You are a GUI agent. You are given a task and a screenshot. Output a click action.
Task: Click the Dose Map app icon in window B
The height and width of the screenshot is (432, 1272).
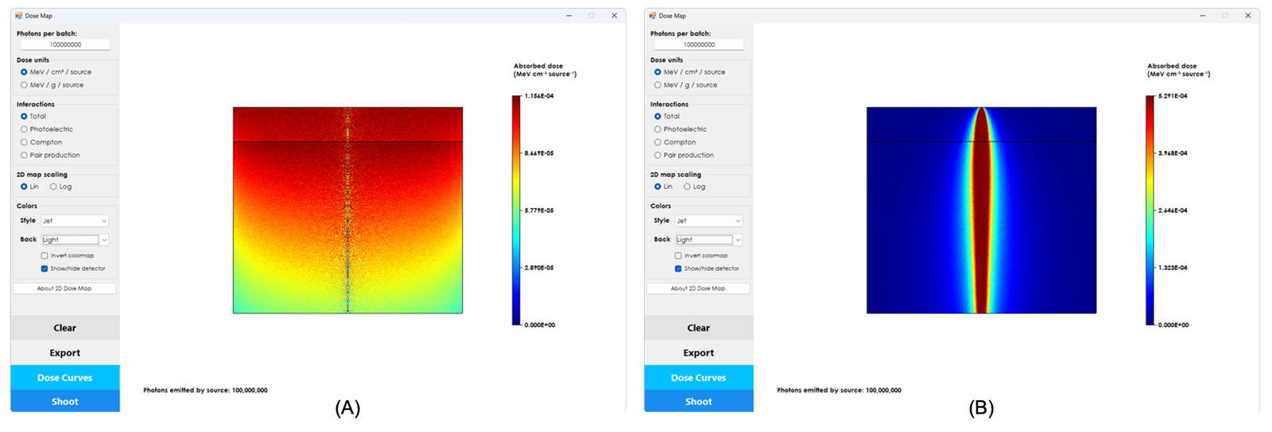653,15
